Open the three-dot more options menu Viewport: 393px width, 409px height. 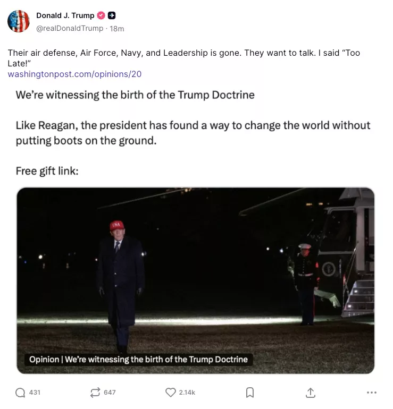point(372,393)
